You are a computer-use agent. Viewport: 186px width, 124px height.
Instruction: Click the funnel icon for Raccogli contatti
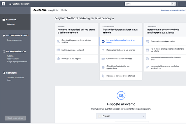[103, 50]
